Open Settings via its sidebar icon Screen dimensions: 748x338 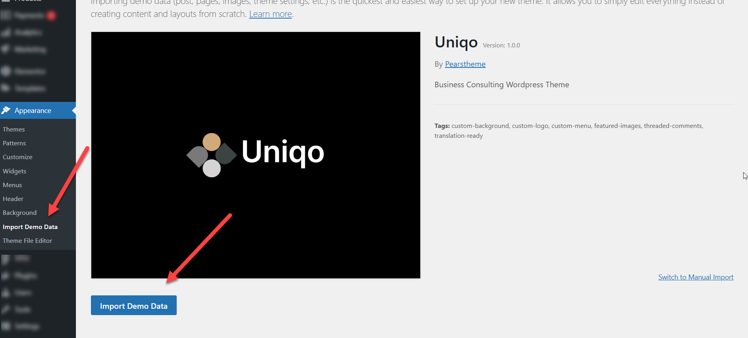click(6, 326)
